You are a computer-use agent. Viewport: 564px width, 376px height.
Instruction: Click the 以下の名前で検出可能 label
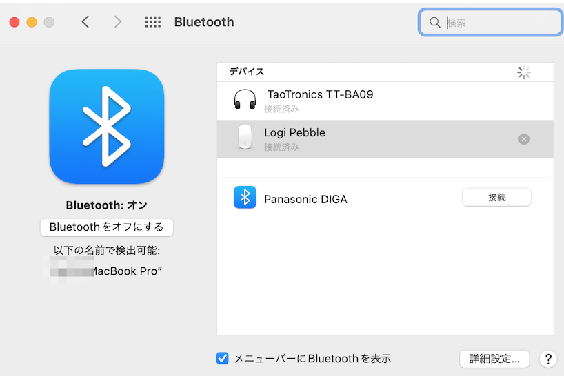point(106,250)
